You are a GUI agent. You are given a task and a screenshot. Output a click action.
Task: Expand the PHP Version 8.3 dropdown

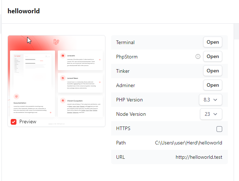pyautogui.click(x=210, y=100)
